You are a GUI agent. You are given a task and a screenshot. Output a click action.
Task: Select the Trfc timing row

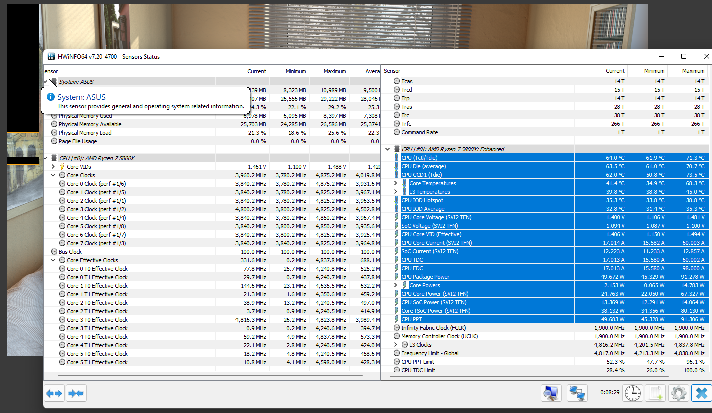pos(546,124)
